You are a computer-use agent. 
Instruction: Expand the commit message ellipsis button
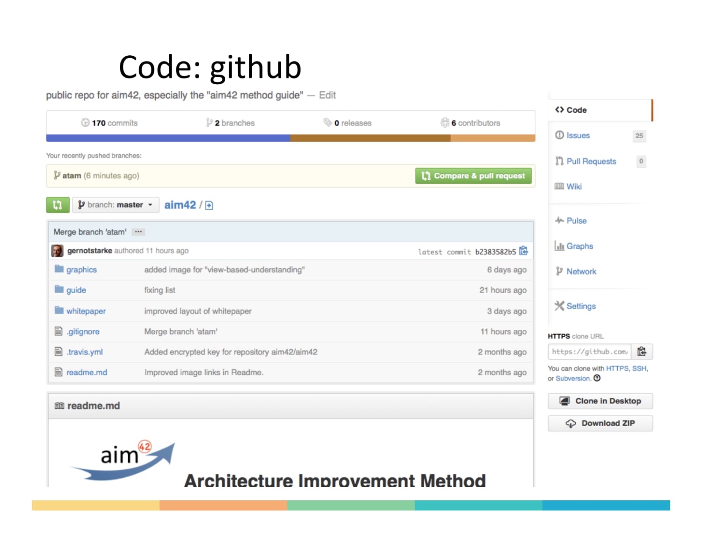coord(139,232)
